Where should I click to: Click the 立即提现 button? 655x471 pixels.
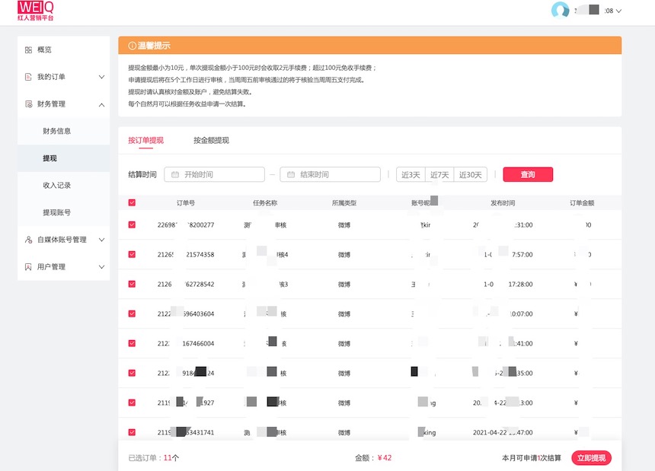(x=591, y=458)
